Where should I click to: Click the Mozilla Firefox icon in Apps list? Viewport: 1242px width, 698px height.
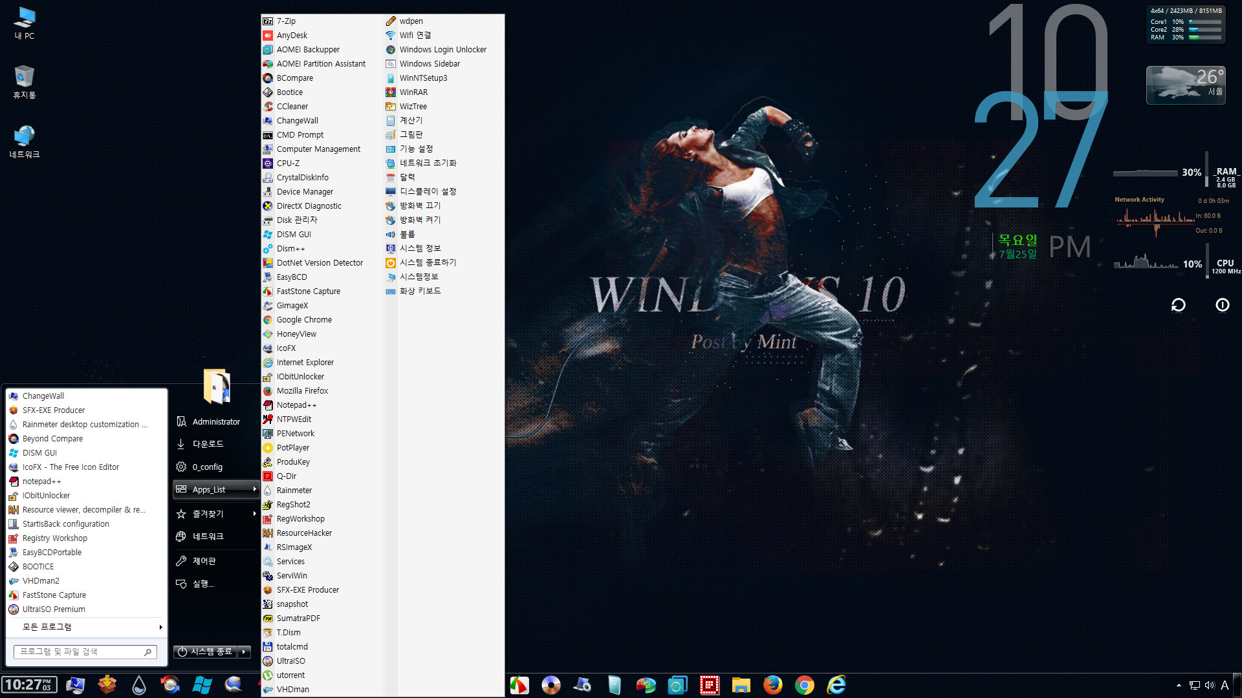click(268, 391)
